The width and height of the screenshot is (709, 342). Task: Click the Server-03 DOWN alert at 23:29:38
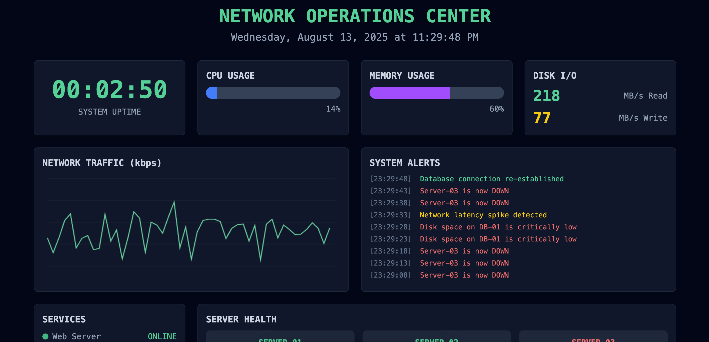tap(464, 203)
